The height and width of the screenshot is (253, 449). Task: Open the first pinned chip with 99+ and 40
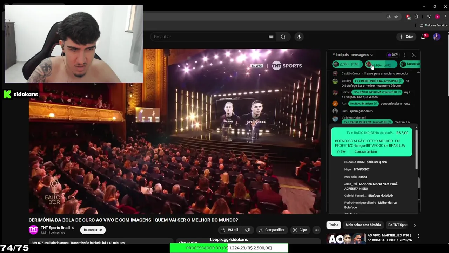coord(347,64)
